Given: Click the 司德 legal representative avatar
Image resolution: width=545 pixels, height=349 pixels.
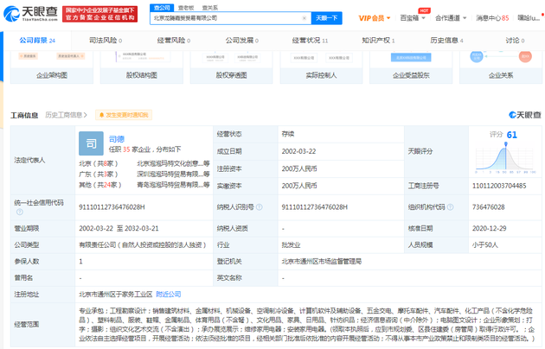Looking at the screenshot, I should click(90, 142).
